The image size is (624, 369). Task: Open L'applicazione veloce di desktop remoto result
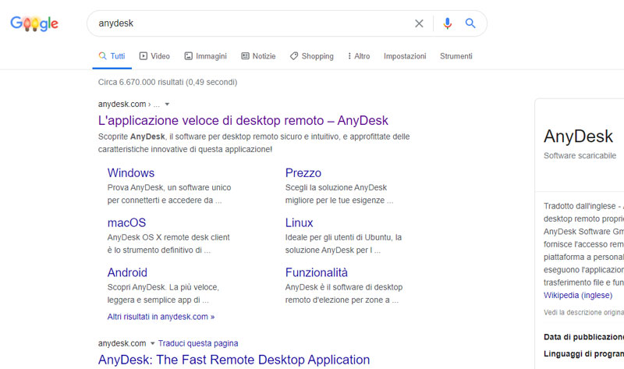[243, 120]
